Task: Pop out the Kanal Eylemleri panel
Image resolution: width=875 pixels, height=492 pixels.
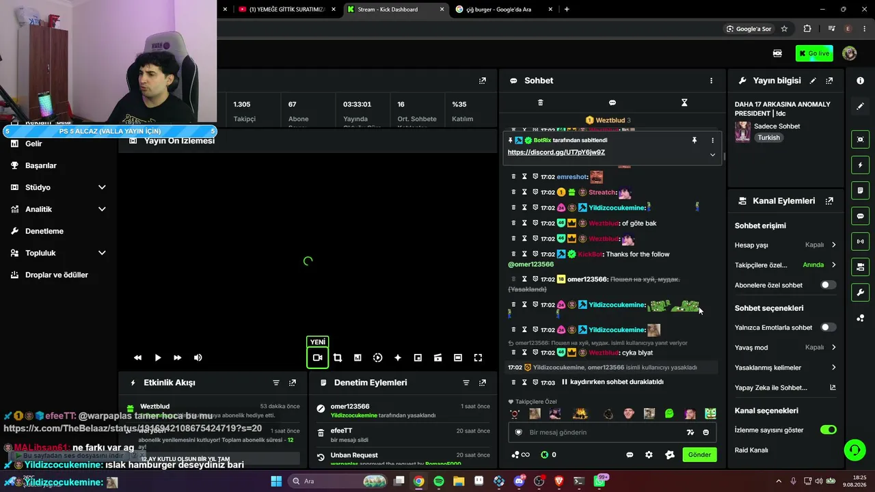Action: 829,201
